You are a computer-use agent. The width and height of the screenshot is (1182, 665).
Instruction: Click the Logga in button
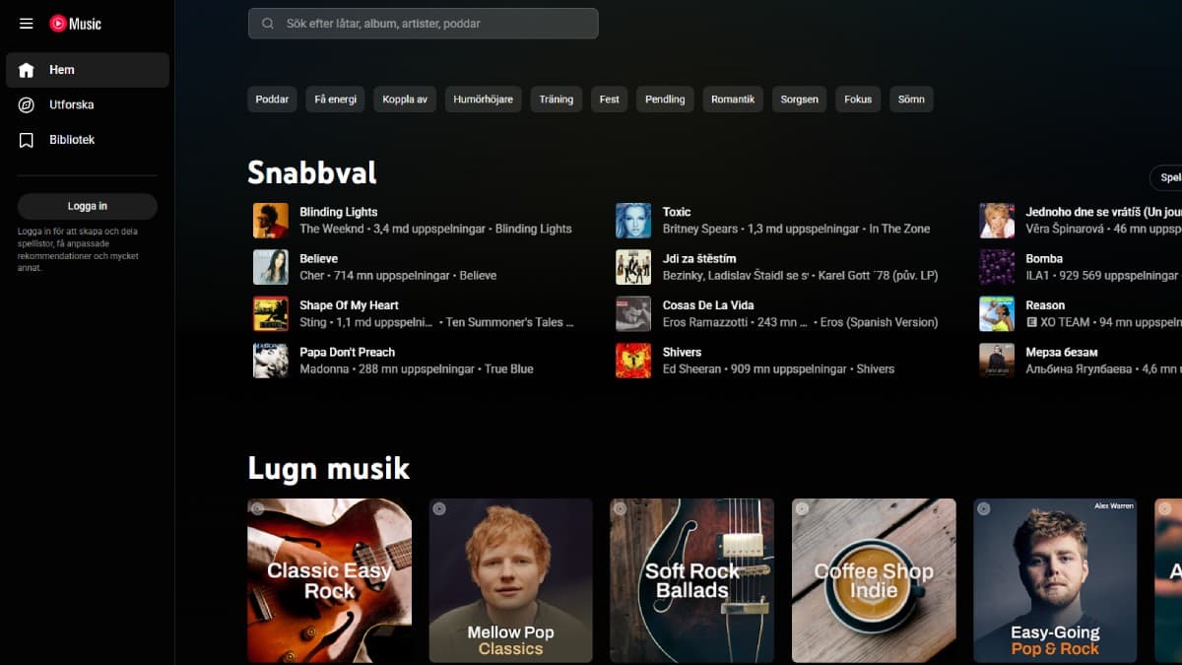(87, 206)
